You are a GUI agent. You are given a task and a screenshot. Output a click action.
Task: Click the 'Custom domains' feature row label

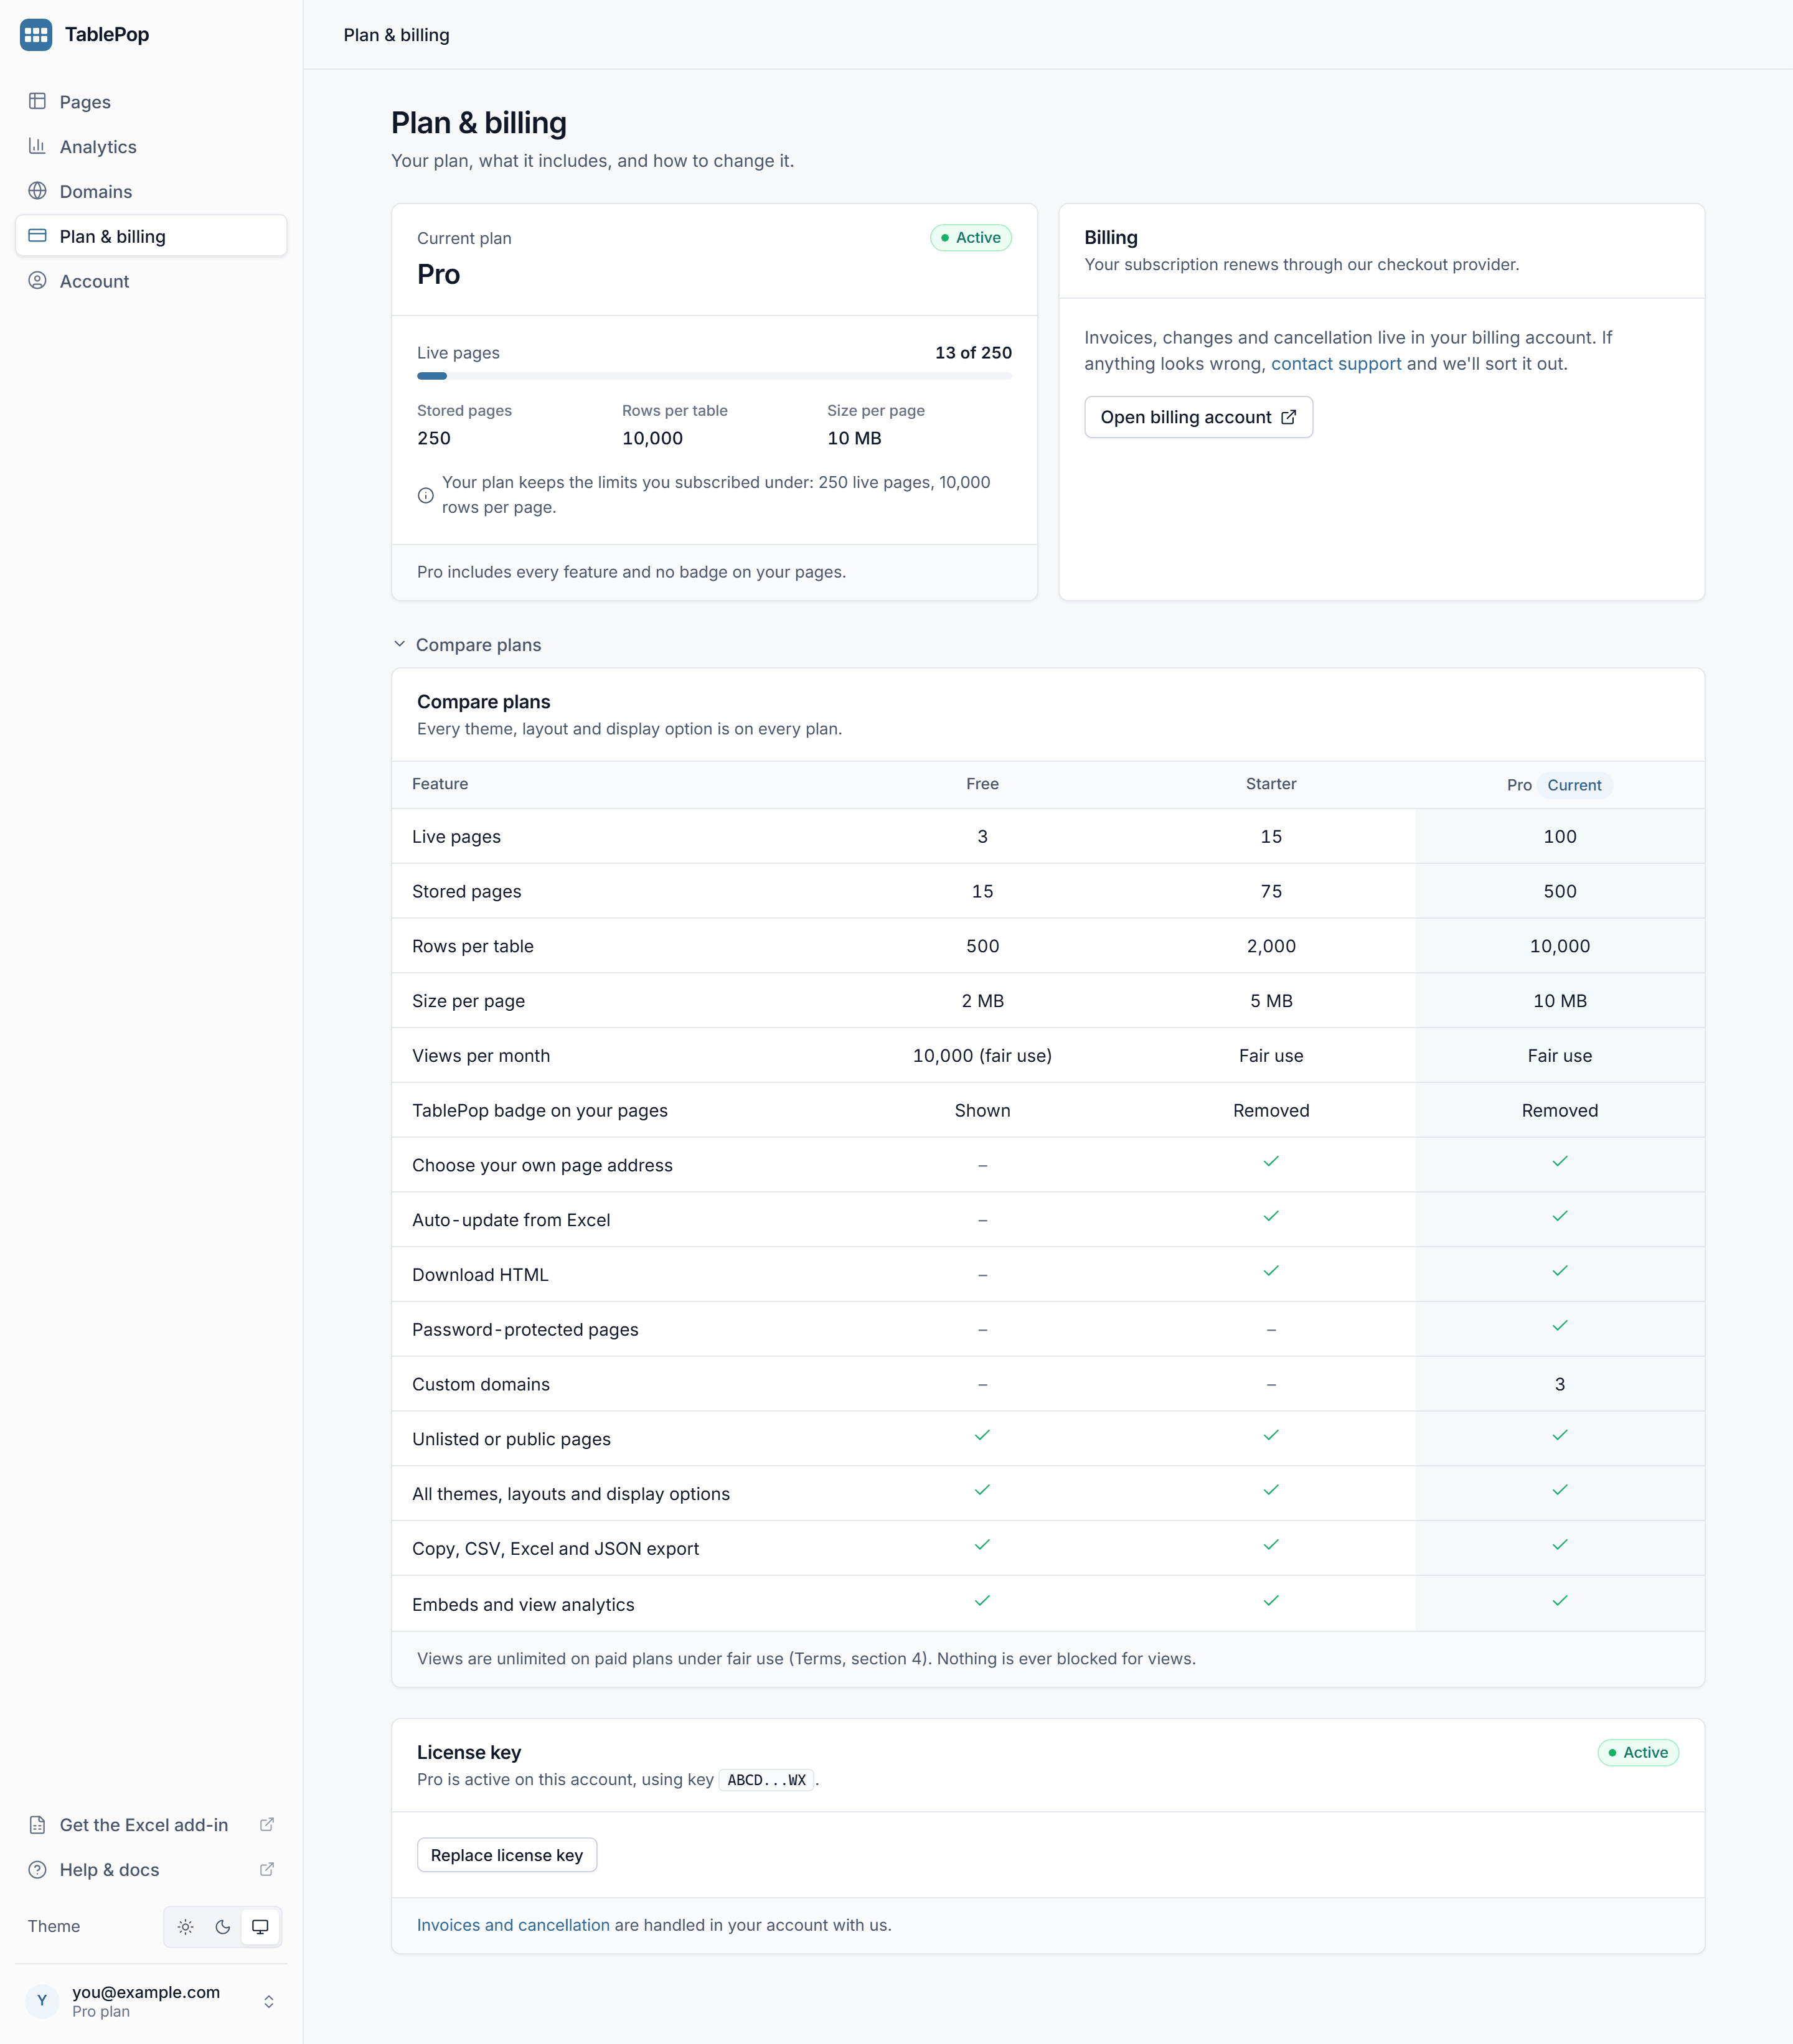(481, 1384)
